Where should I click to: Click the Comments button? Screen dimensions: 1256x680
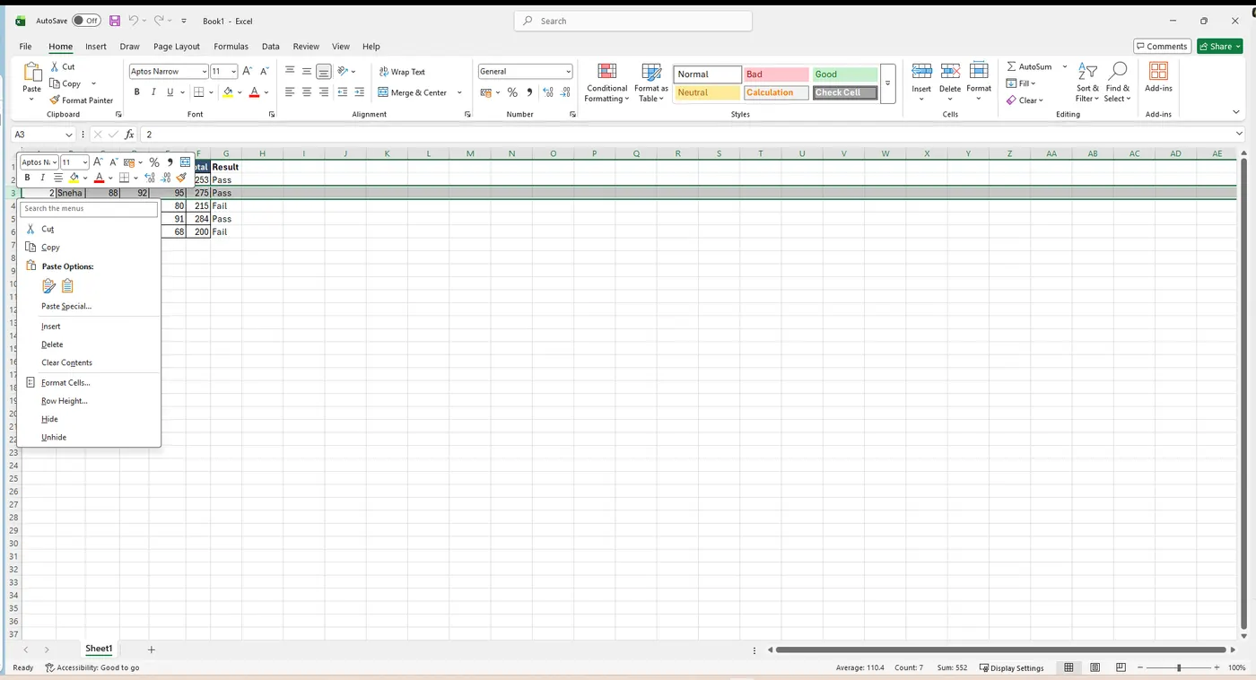[1162, 47]
